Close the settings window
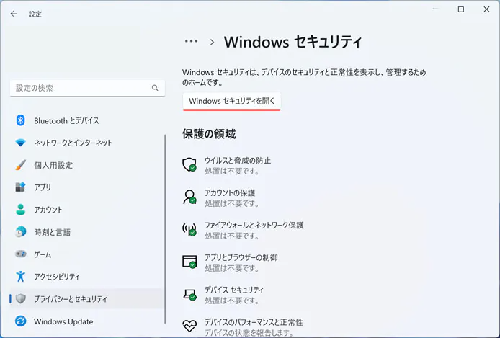The width and height of the screenshot is (500, 338). tap(486, 9)
